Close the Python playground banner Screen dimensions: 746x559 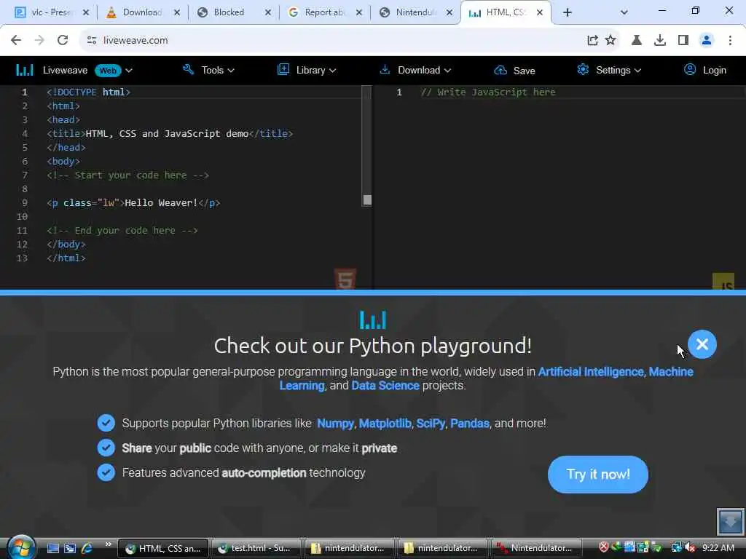tap(702, 344)
